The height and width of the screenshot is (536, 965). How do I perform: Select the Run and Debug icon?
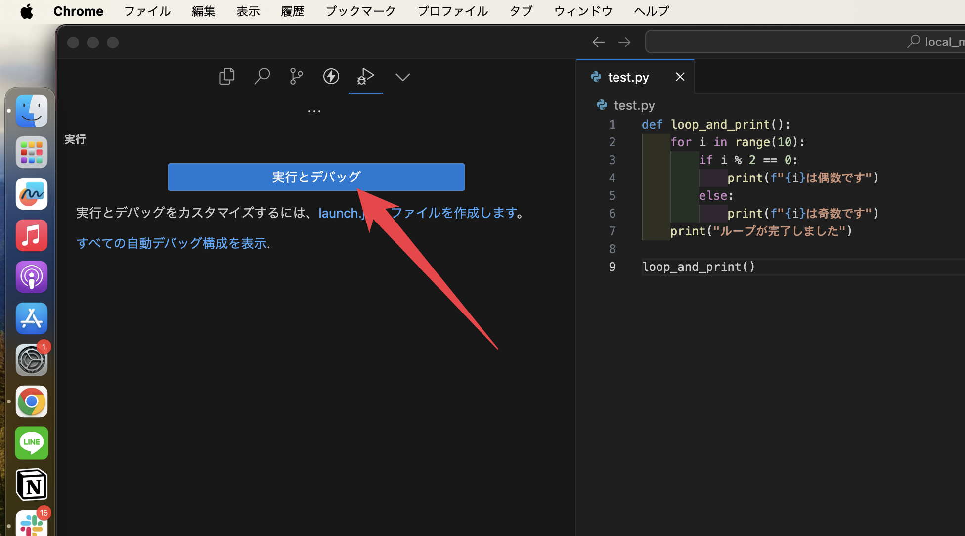pos(366,77)
